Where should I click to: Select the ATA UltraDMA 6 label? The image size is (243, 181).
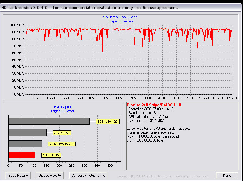coord(61,144)
